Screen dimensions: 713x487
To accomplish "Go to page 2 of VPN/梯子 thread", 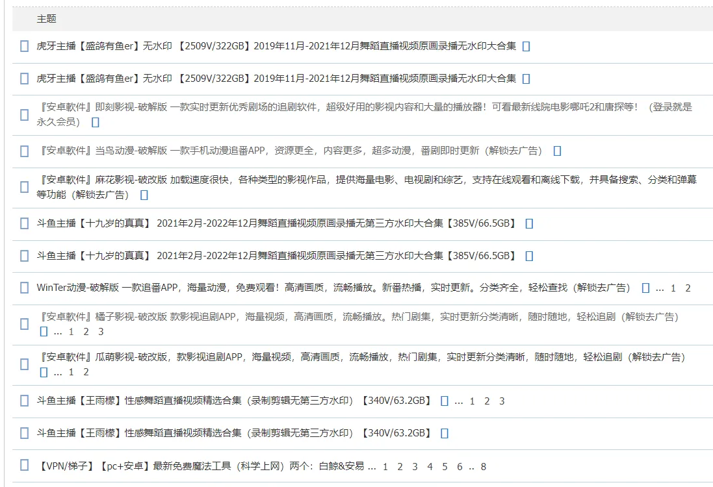I will 400,467.
